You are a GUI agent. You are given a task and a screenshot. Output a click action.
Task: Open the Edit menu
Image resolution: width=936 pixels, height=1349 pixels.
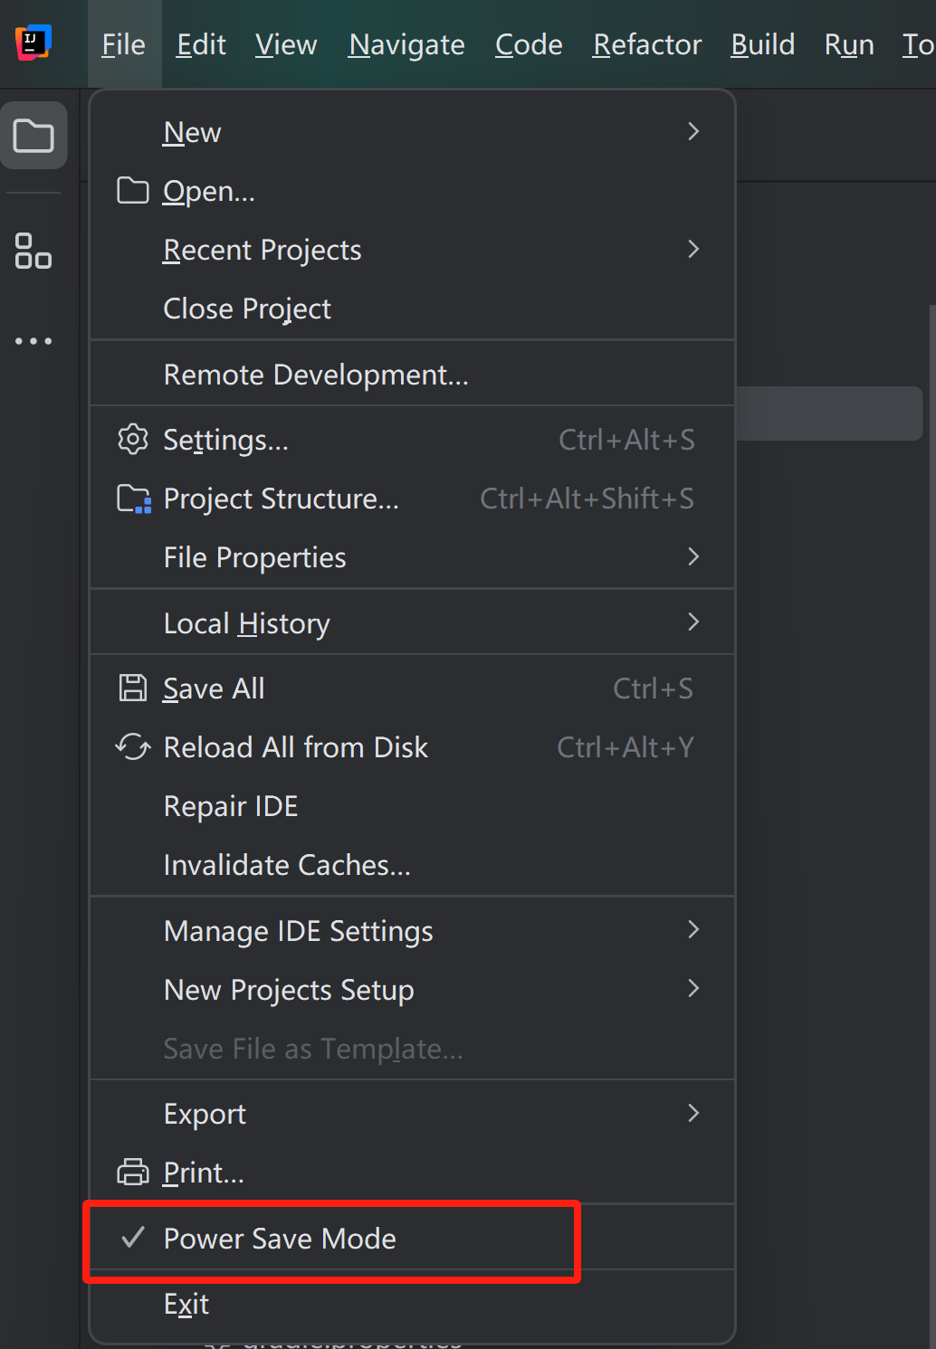[x=201, y=44]
